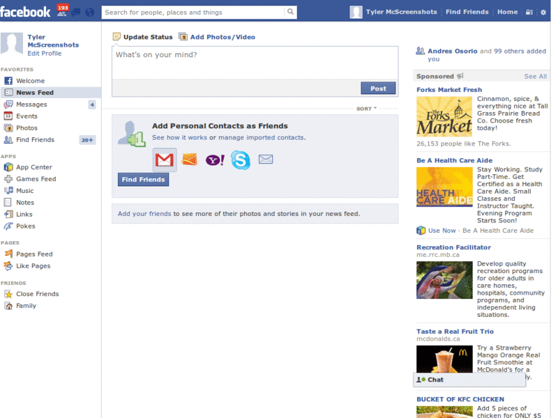Click the App Center icon in sidebar

coord(8,167)
